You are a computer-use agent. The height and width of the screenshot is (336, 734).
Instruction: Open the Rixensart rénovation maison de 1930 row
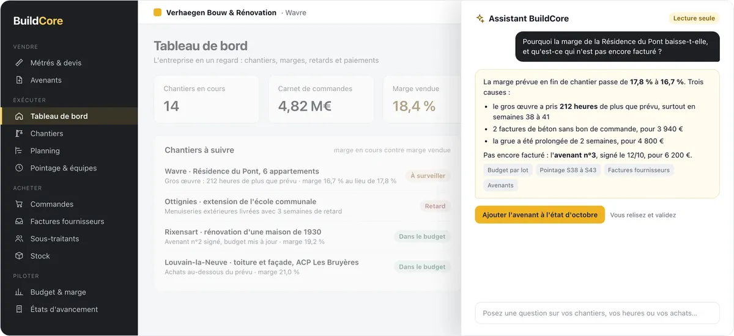pyautogui.click(x=308, y=236)
